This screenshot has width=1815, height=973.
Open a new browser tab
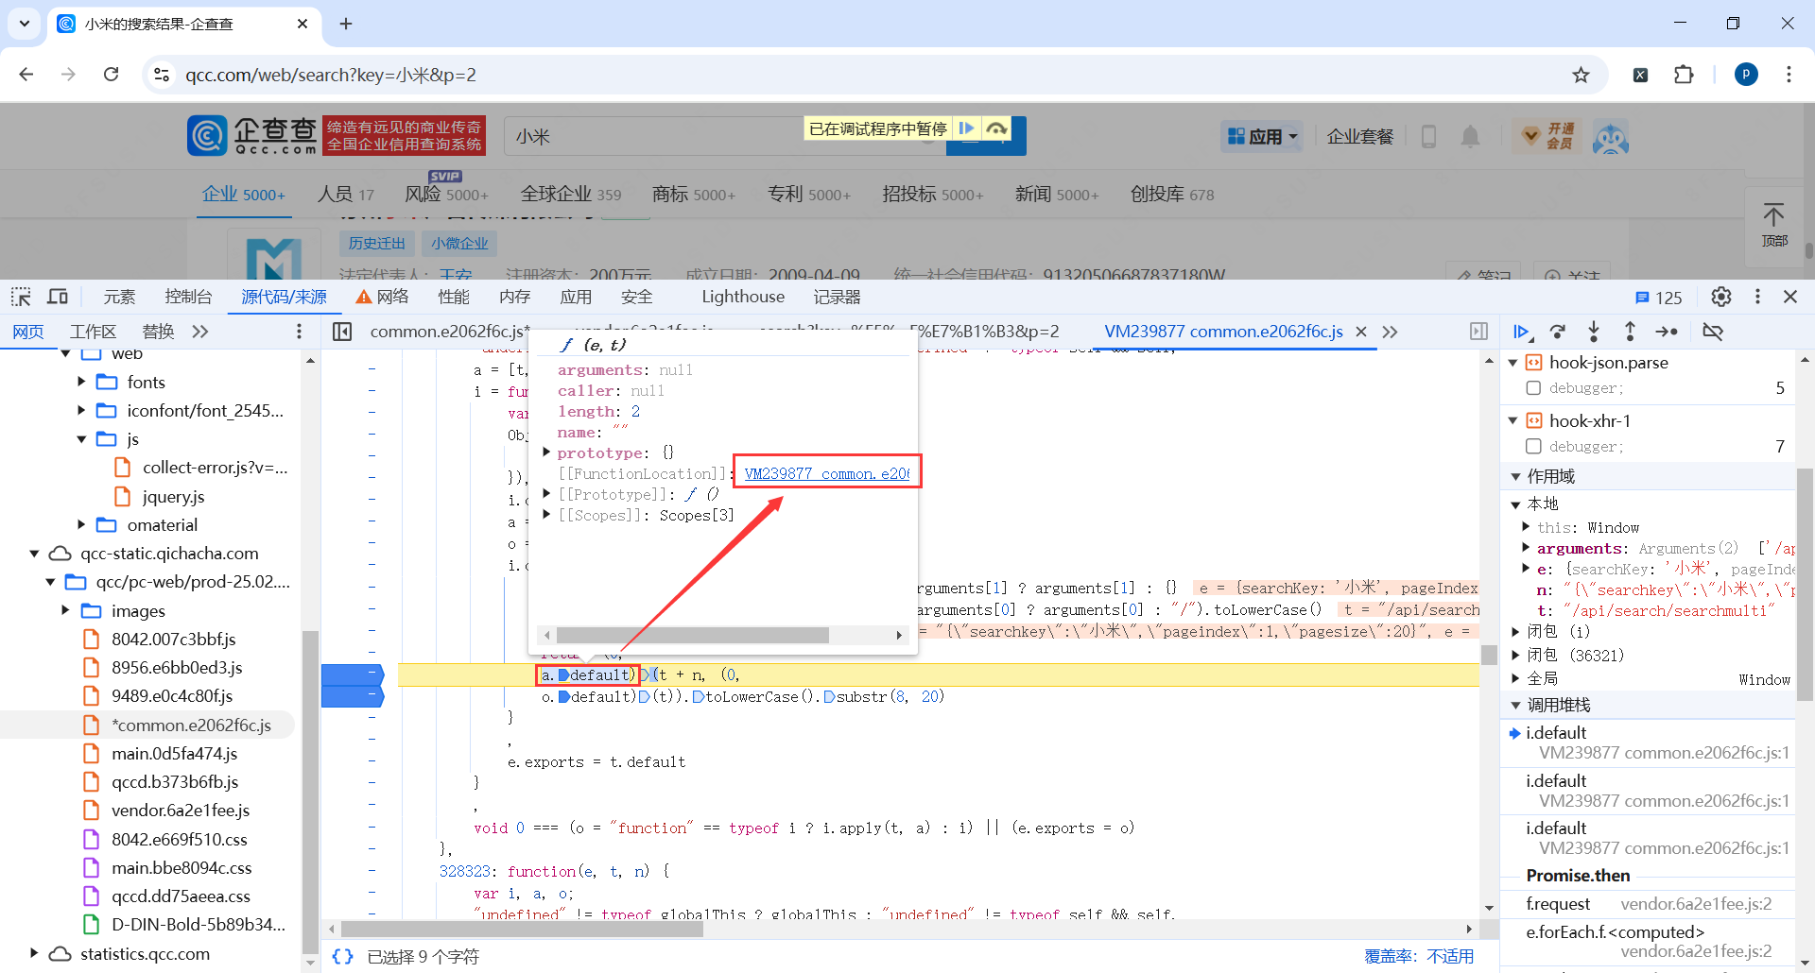click(346, 24)
